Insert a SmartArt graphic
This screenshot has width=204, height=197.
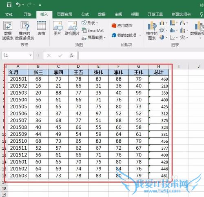[x=93, y=30]
